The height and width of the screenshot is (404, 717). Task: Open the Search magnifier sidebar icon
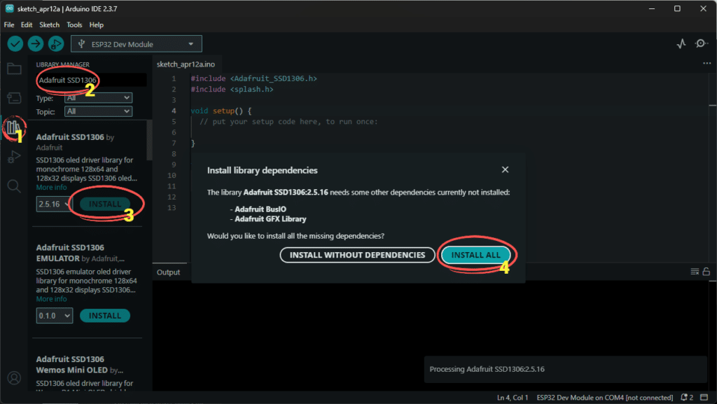coord(14,186)
